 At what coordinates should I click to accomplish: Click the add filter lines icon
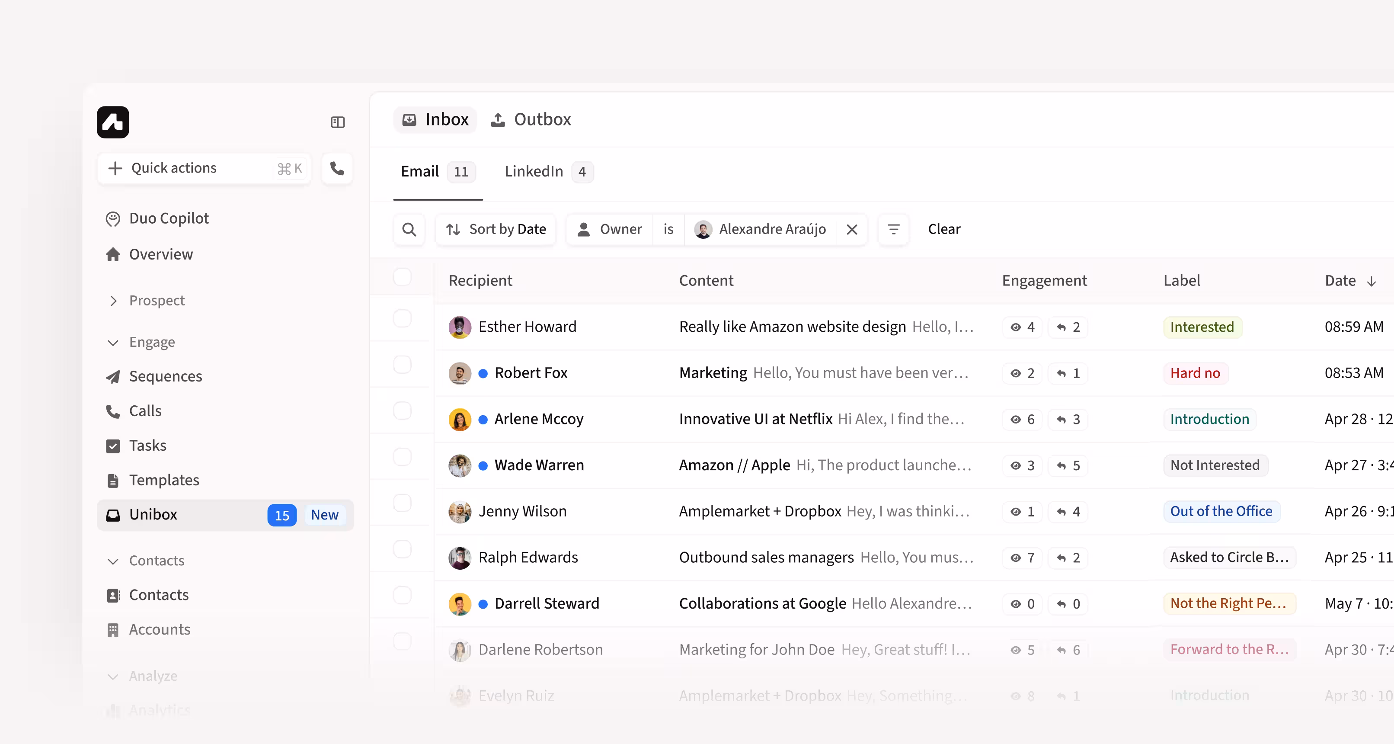coord(893,230)
